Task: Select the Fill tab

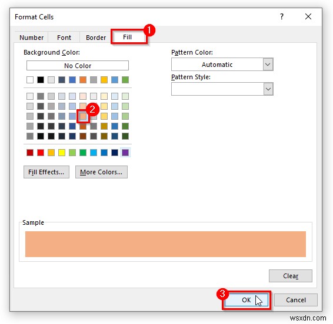Action: pyautogui.click(x=128, y=37)
